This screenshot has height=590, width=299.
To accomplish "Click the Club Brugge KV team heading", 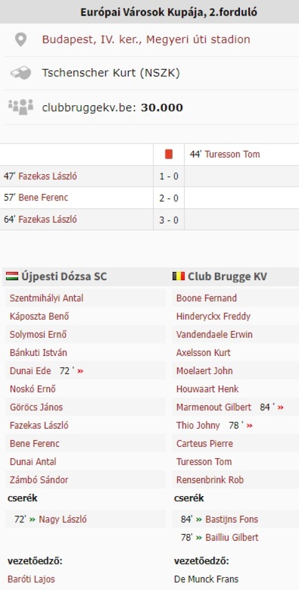I will click(227, 276).
